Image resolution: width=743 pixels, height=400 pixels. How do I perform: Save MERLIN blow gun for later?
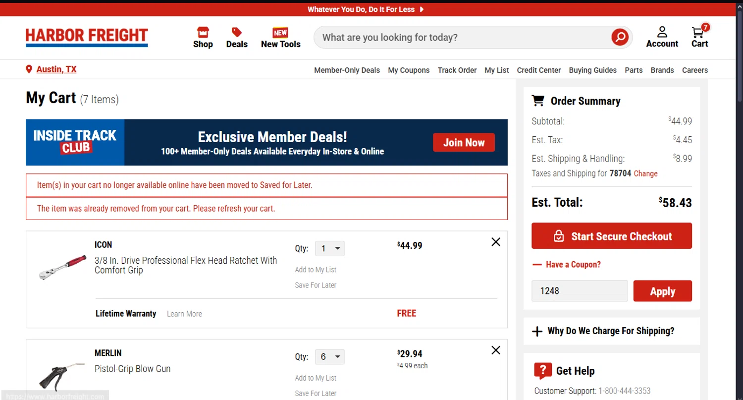click(316, 393)
